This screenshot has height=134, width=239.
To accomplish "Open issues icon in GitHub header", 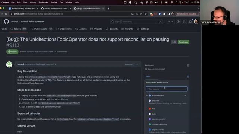I will click(178, 22).
